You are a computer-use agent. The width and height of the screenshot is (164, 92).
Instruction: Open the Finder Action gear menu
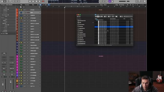109,16
